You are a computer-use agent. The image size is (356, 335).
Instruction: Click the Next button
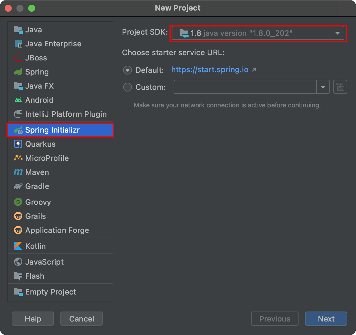326,319
